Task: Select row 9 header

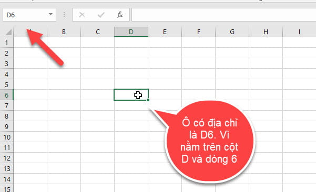Action: coord(7,126)
